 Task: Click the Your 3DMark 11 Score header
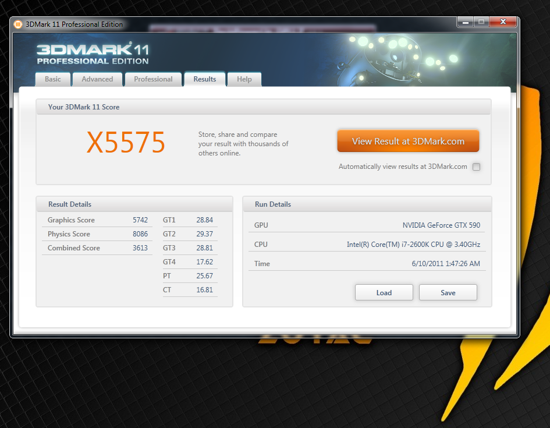(84, 107)
